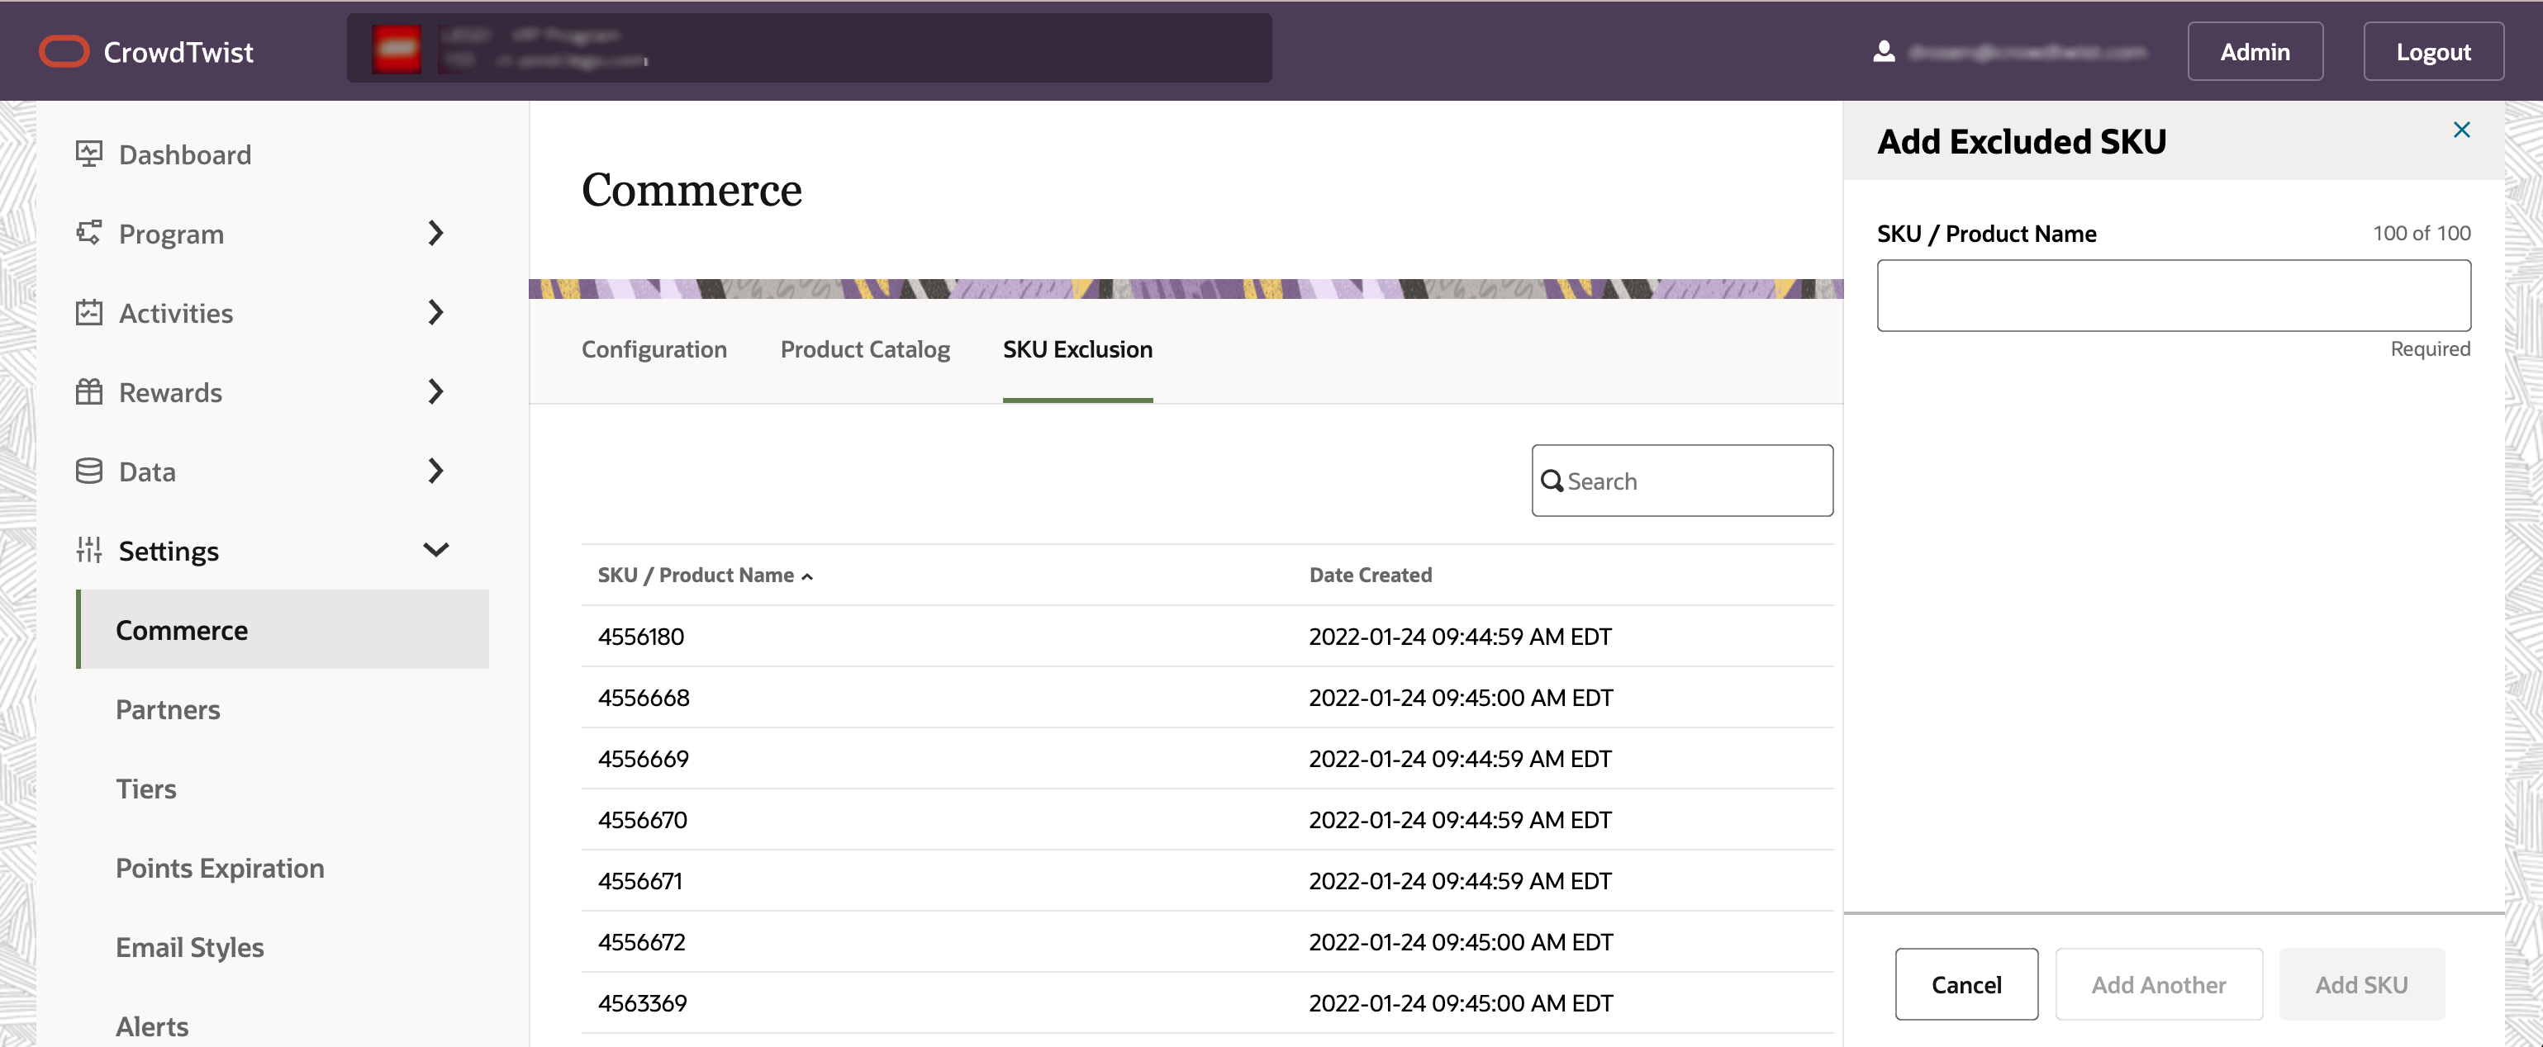Click the search magnifier icon
The image size is (2543, 1047).
(x=1552, y=481)
